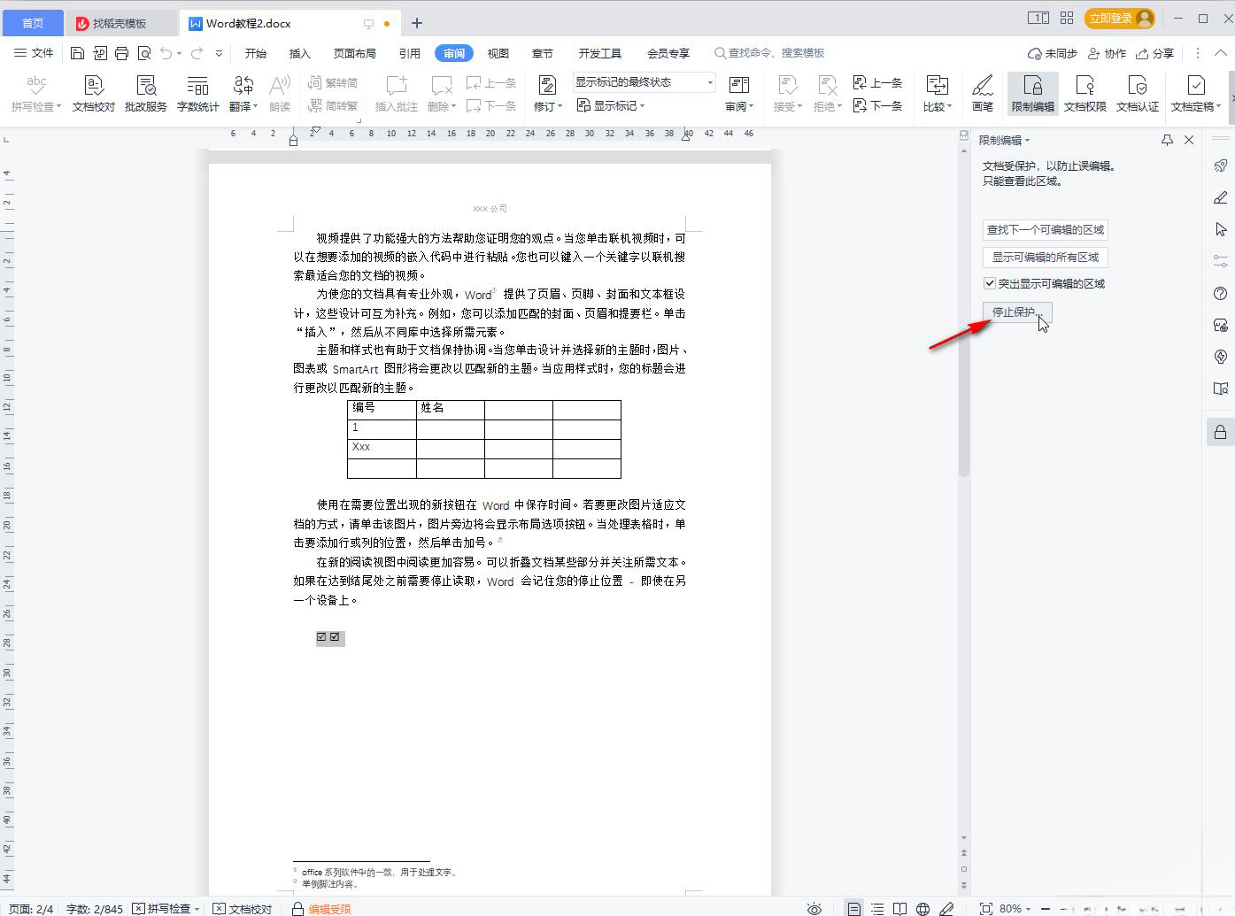Go to 首页 home tab
1235x916 pixels.
33,23
